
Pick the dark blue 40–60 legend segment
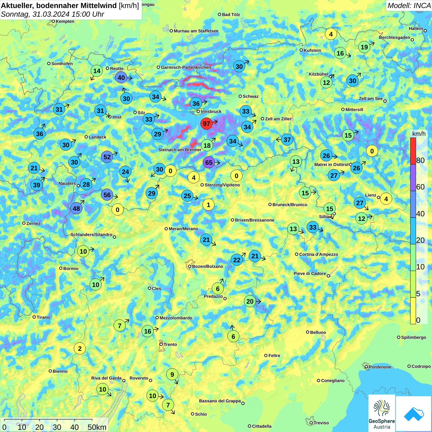[x=413, y=204]
